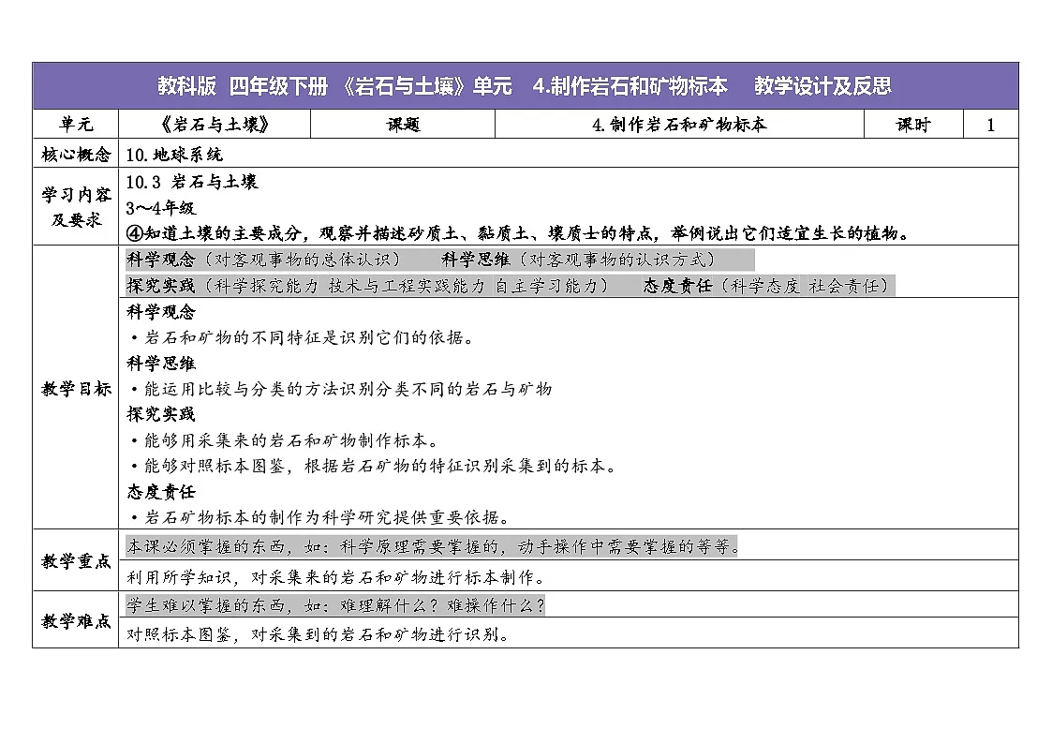Select the bullet '能够用采集来的岩石和矿物制作标本'
The image size is (1052, 744).
(x=285, y=440)
